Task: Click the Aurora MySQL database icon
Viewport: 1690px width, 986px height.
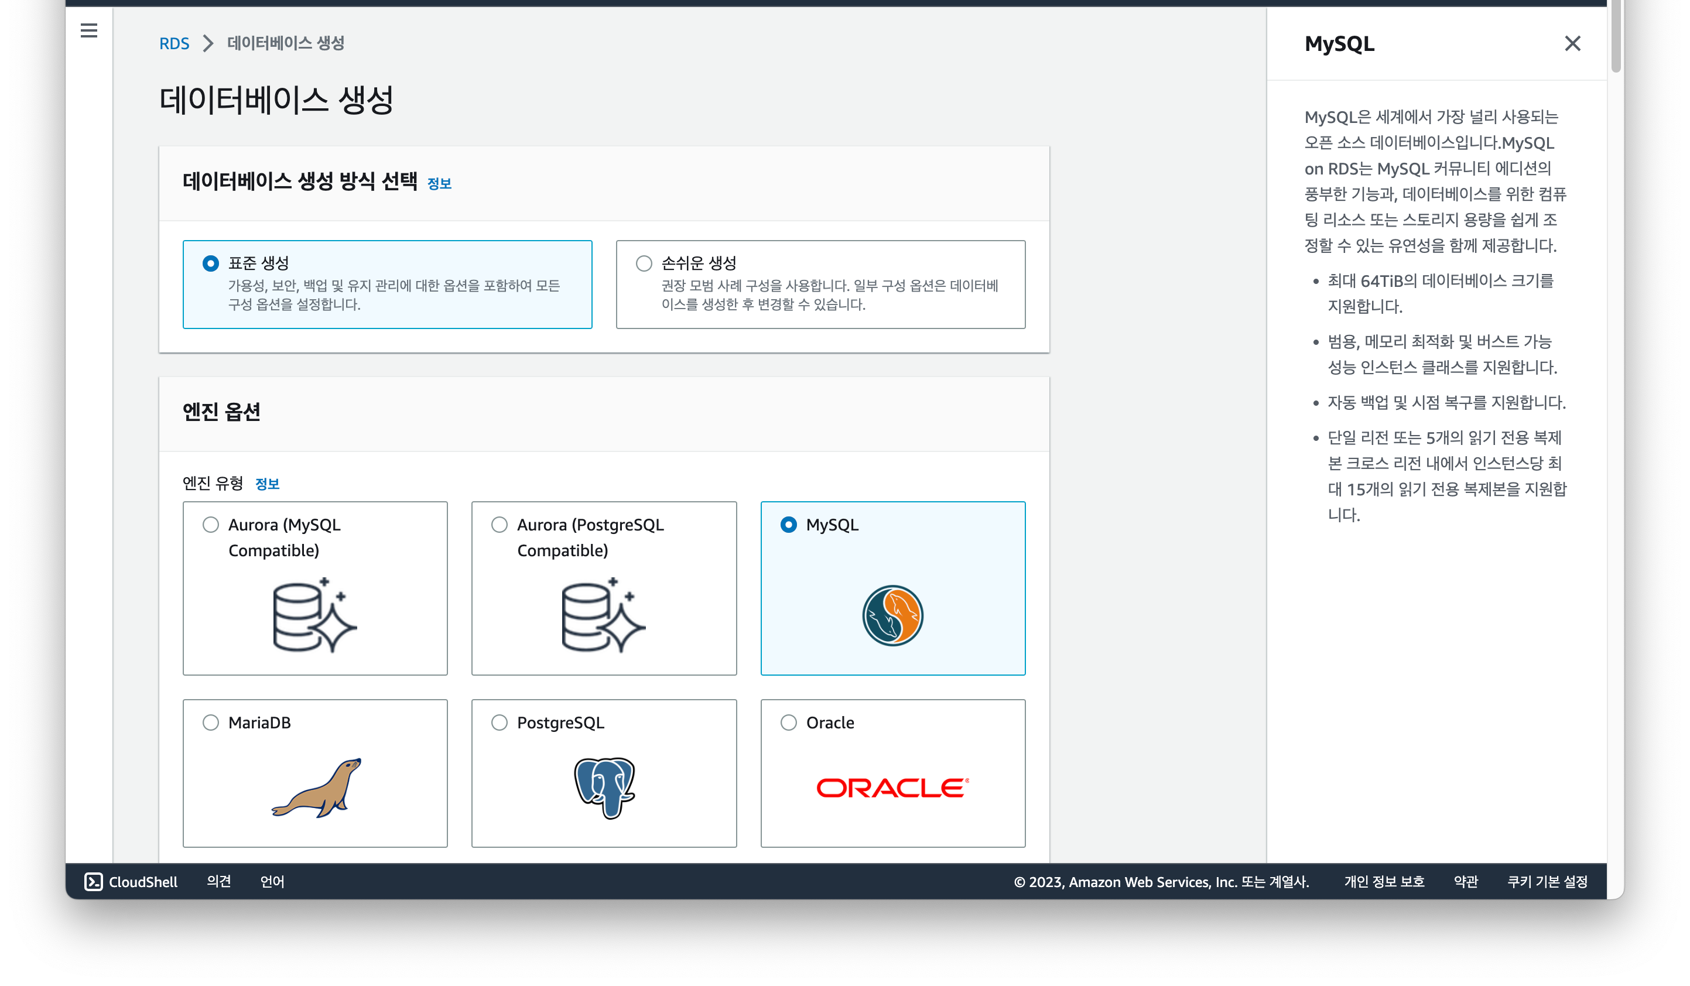Action: (x=314, y=615)
